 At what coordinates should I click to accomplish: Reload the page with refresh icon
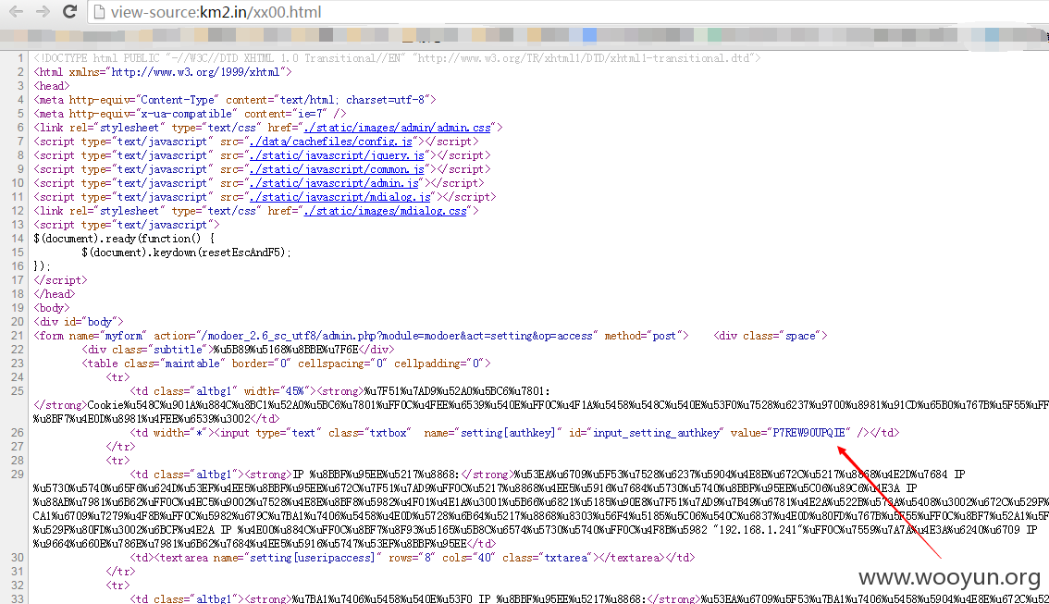tap(69, 11)
